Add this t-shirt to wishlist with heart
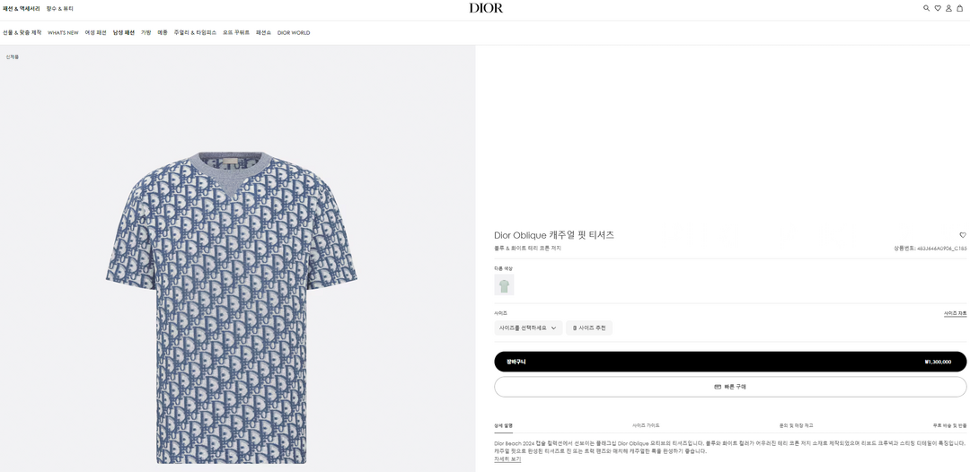The width and height of the screenshot is (970, 472). pos(963,235)
